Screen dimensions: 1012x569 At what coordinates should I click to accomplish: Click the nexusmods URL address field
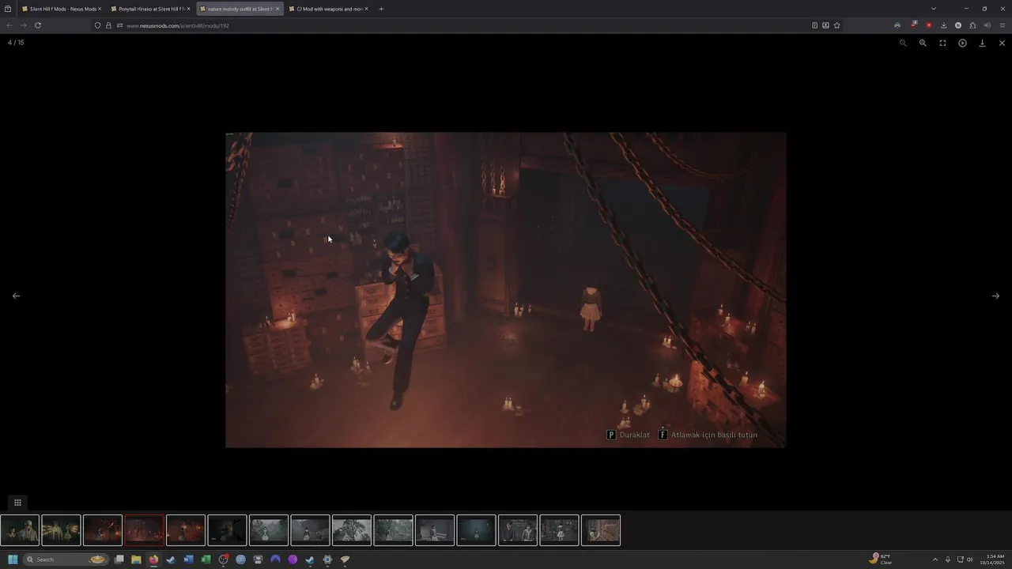pyautogui.click(x=466, y=25)
